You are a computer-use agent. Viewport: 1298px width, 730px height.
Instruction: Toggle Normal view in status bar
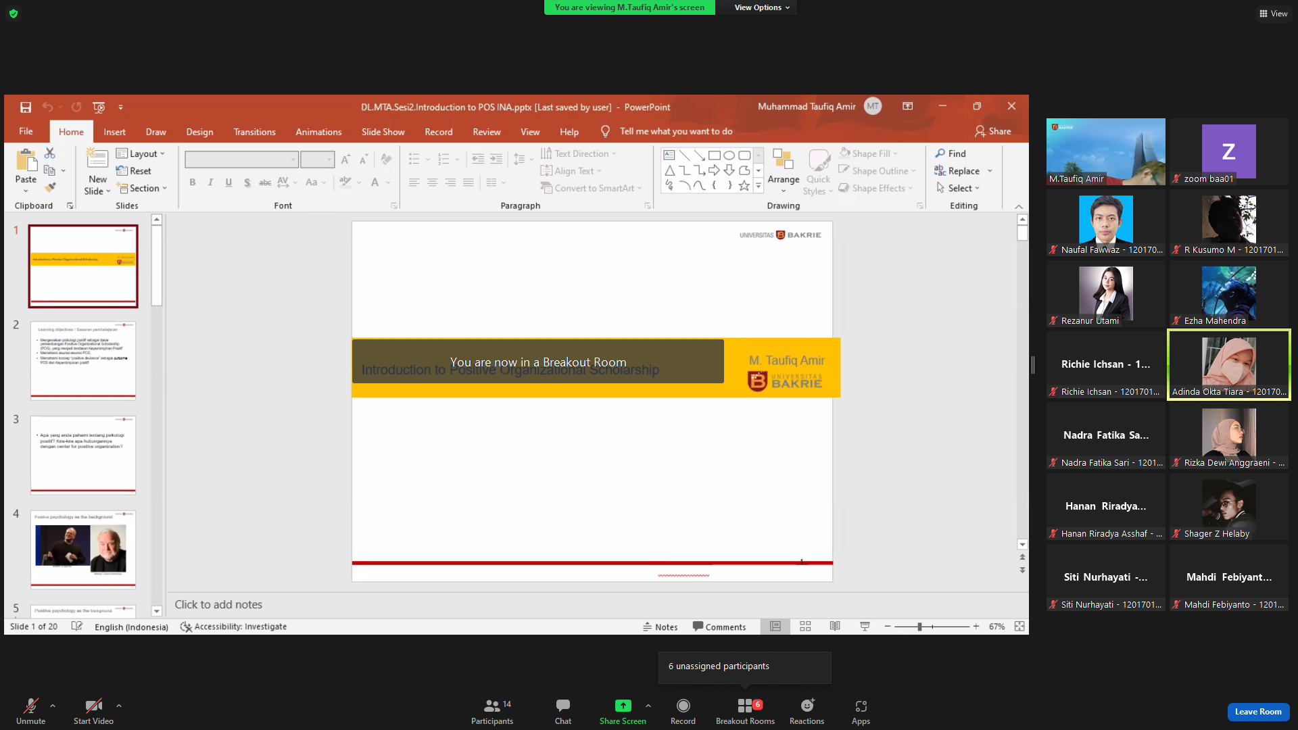pyautogui.click(x=775, y=627)
